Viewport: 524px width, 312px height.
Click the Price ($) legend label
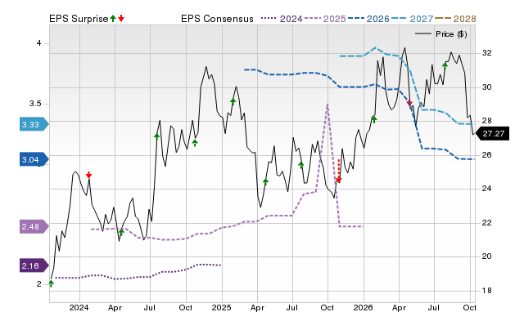(451, 34)
